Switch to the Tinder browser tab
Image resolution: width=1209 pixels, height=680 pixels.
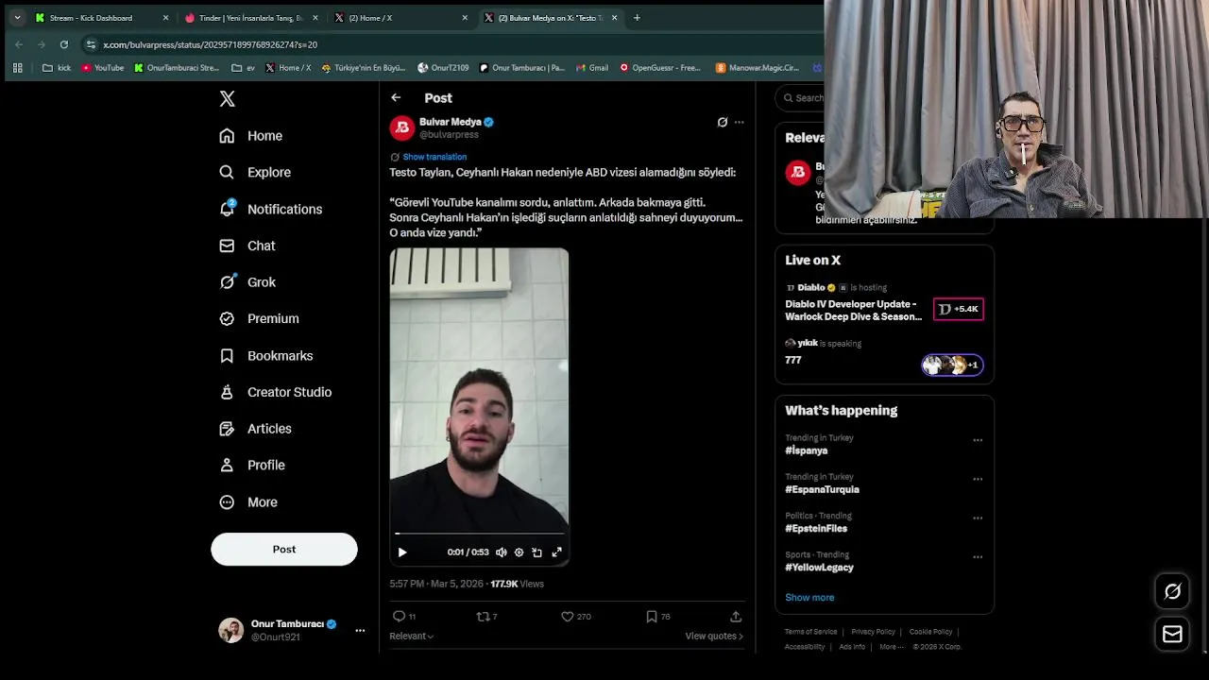tap(250, 18)
